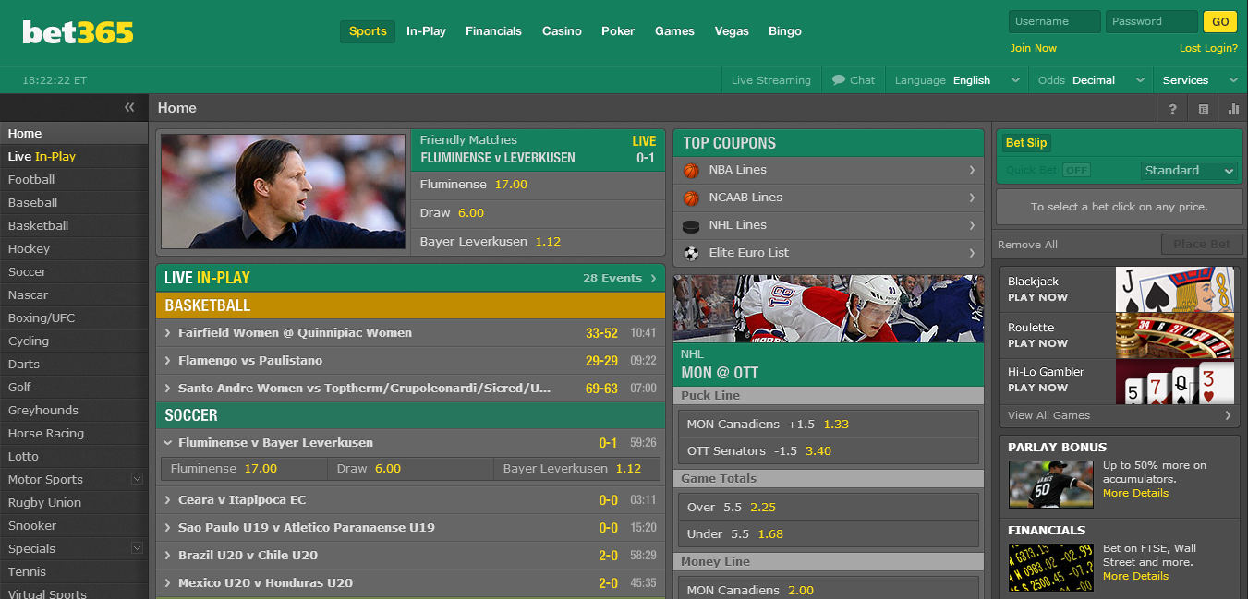The height and width of the screenshot is (599, 1248).
Task: Click the NBA Lines basketball icon
Action: tap(691, 170)
